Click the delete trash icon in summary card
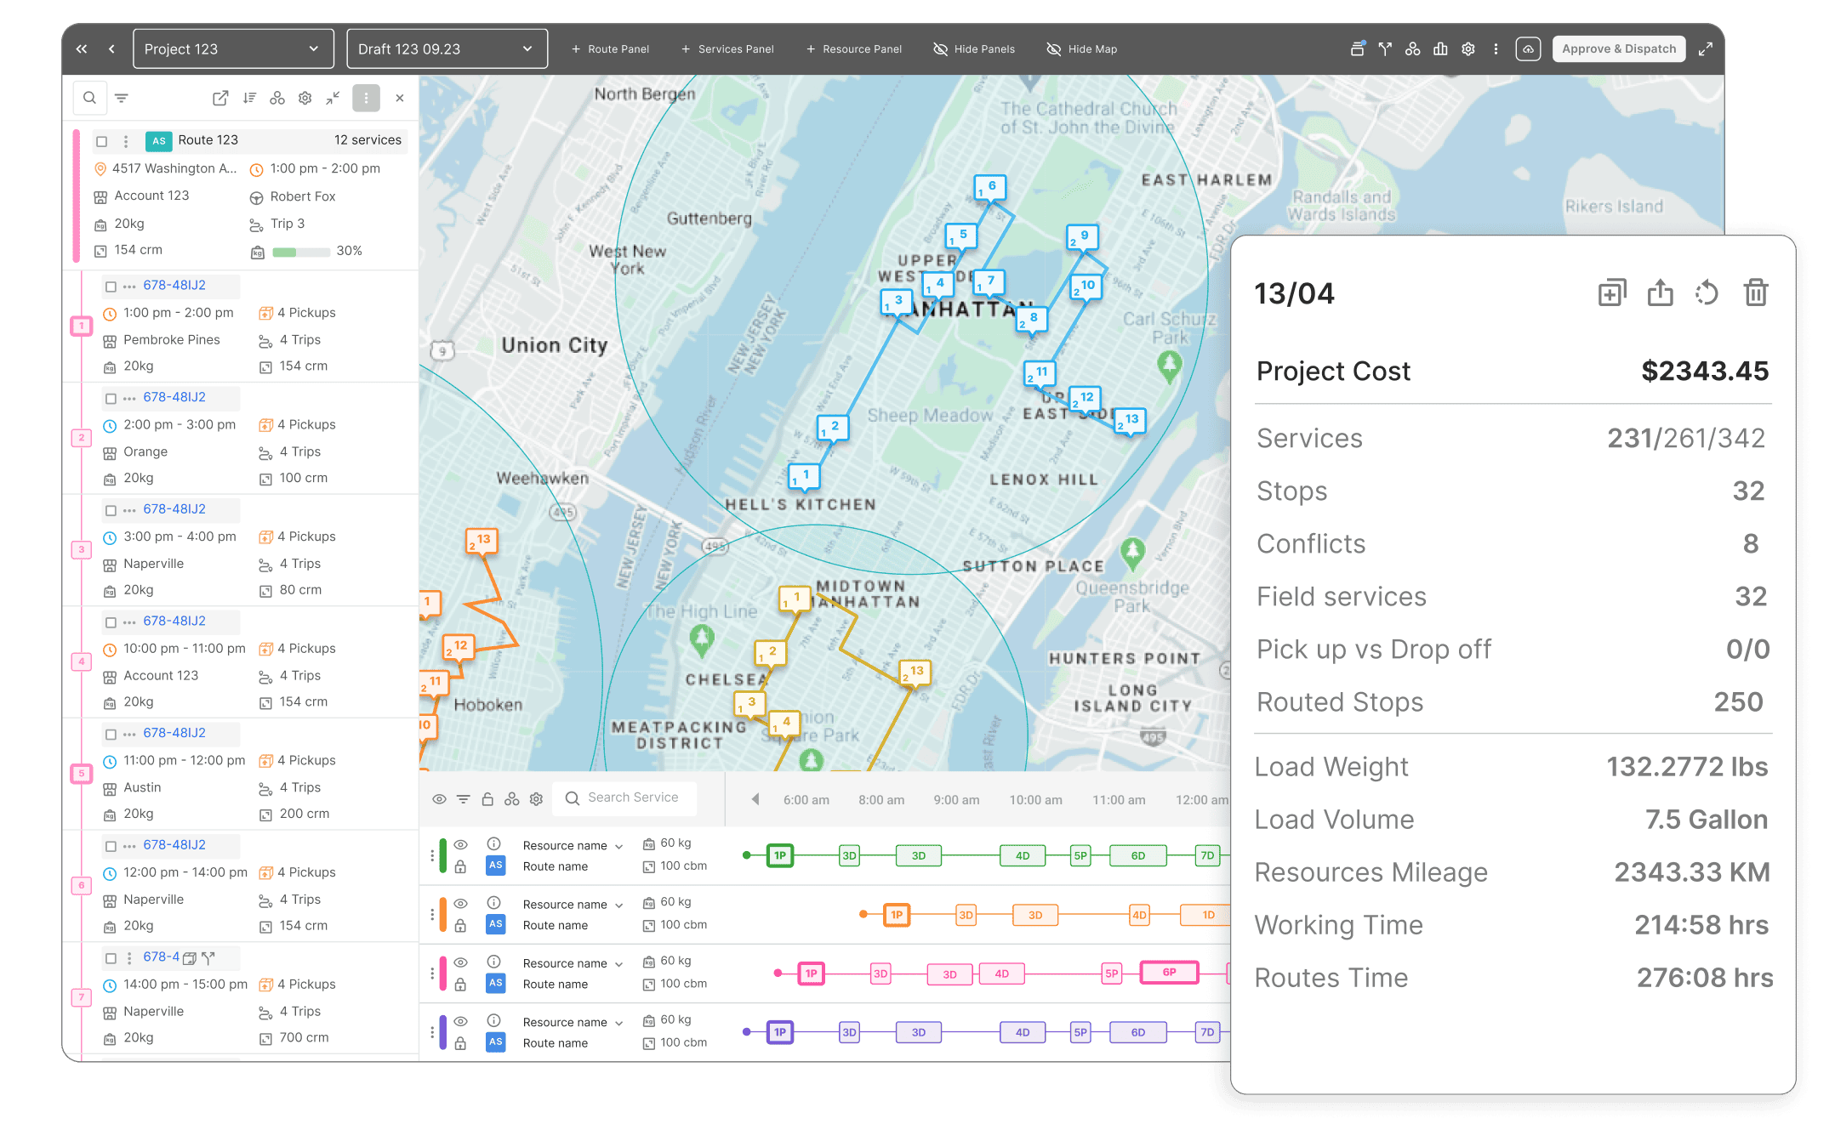The width and height of the screenshot is (1835, 1124). 1755,293
